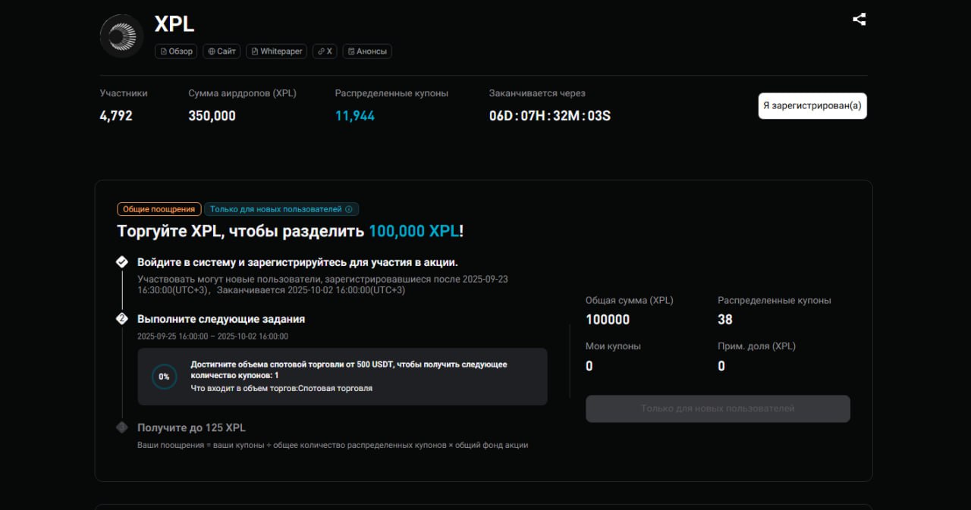Click the 0% circular progress indicator
The width and height of the screenshot is (971, 510).
164,377
